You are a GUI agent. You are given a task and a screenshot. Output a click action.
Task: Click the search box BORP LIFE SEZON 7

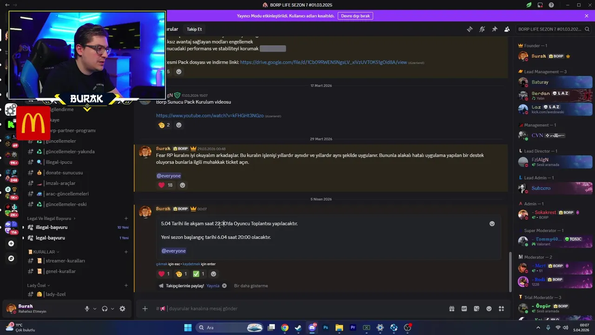(x=553, y=29)
